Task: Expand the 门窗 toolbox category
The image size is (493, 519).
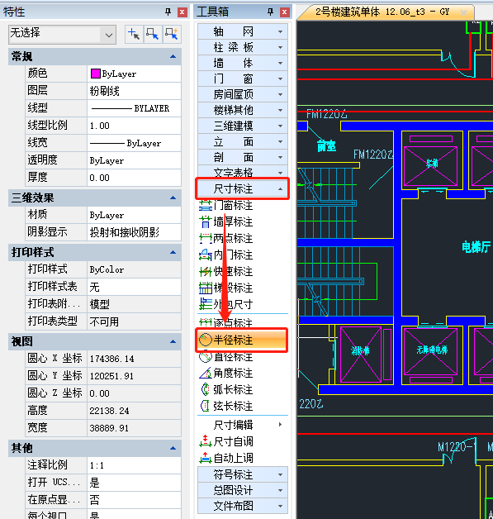Action: pyautogui.click(x=243, y=79)
